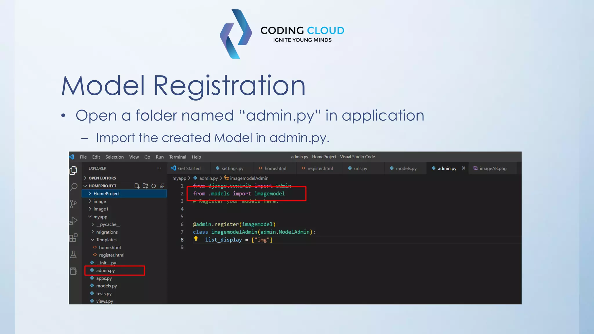The image size is (594, 334).
Task: Collapse all folders in Explorer
Action: 162,186
